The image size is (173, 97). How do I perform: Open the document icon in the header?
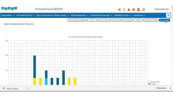[x=139, y=10]
